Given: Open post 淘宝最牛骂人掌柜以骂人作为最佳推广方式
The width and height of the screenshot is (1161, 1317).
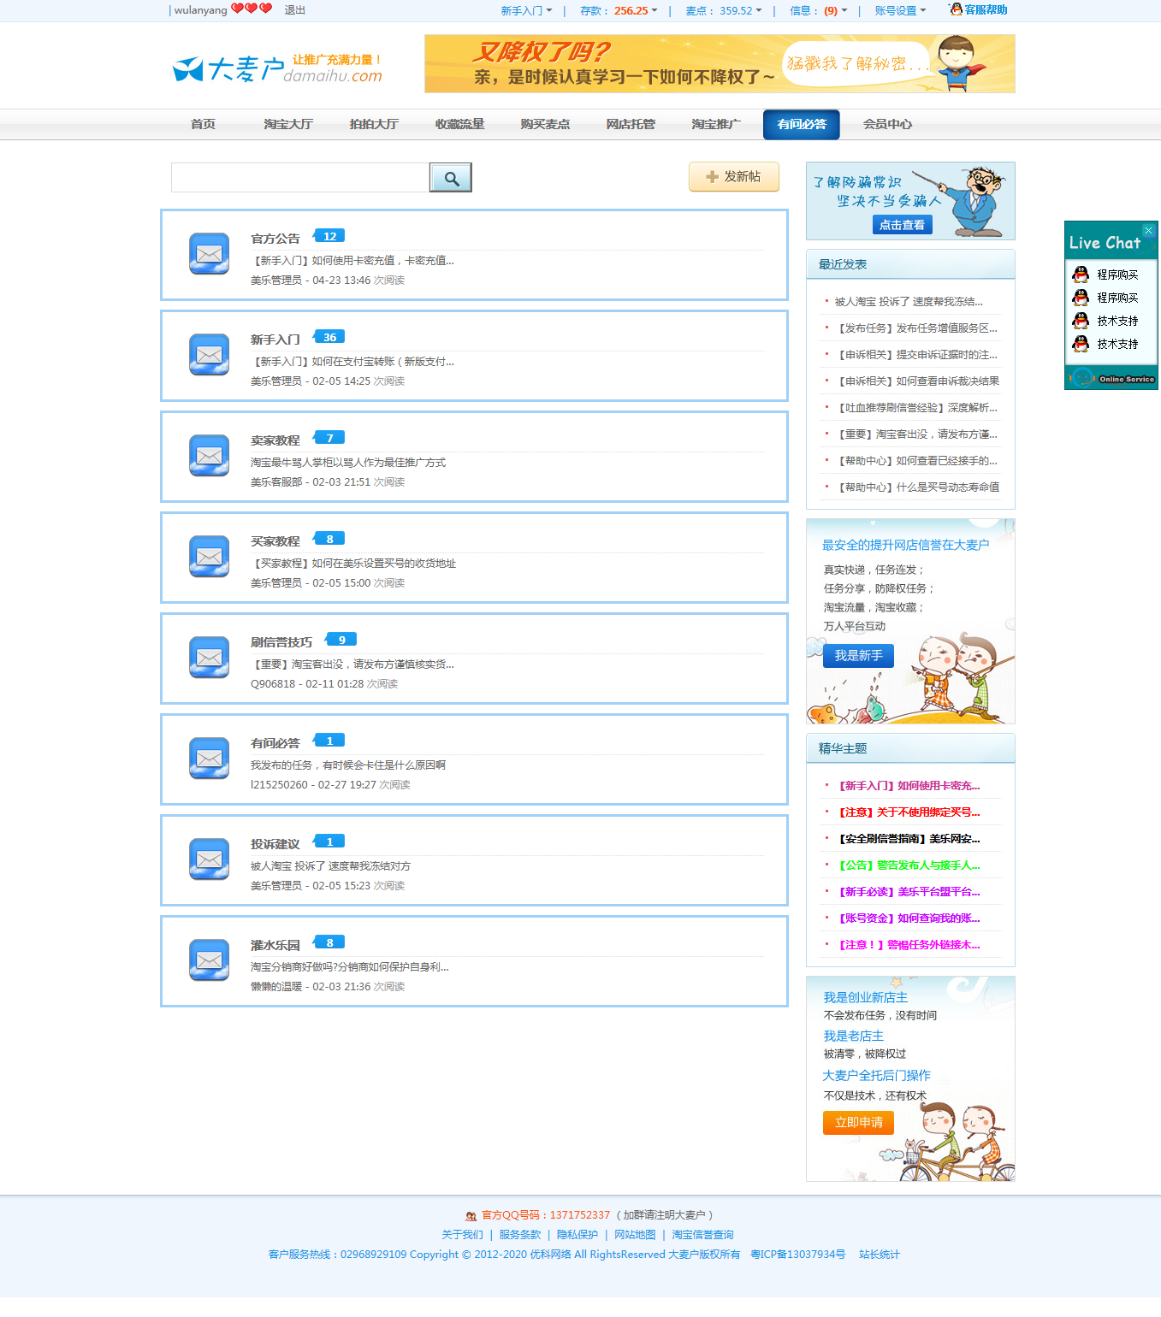Looking at the screenshot, I should pyautogui.click(x=348, y=463).
